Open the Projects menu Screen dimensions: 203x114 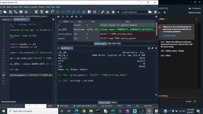click(42, 7)
